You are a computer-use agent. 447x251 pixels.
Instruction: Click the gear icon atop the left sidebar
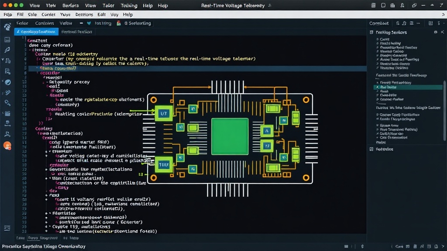tap(7, 27)
